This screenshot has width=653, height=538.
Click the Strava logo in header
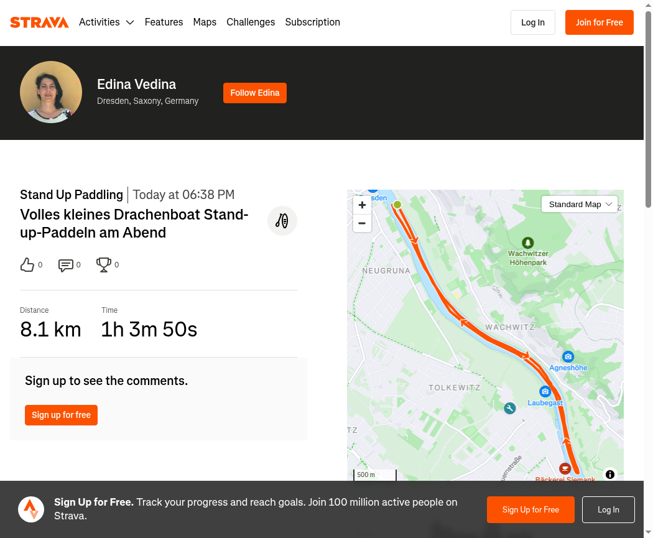[39, 22]
